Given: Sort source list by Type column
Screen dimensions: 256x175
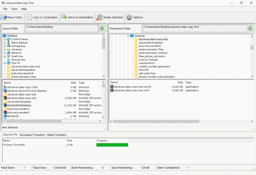Looking at the screenshot, I should [x=81, y=83].
